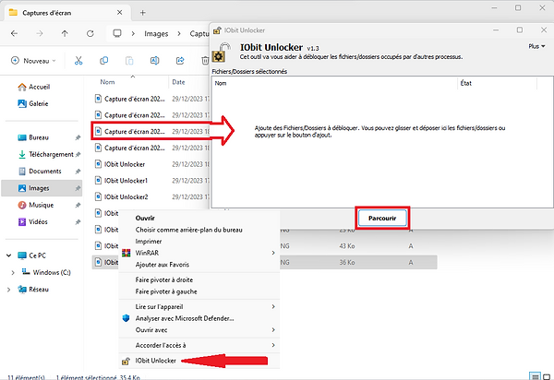Collapse the Ce PC tree node
The height and width of the screenshot is (380, 554).
9,255
